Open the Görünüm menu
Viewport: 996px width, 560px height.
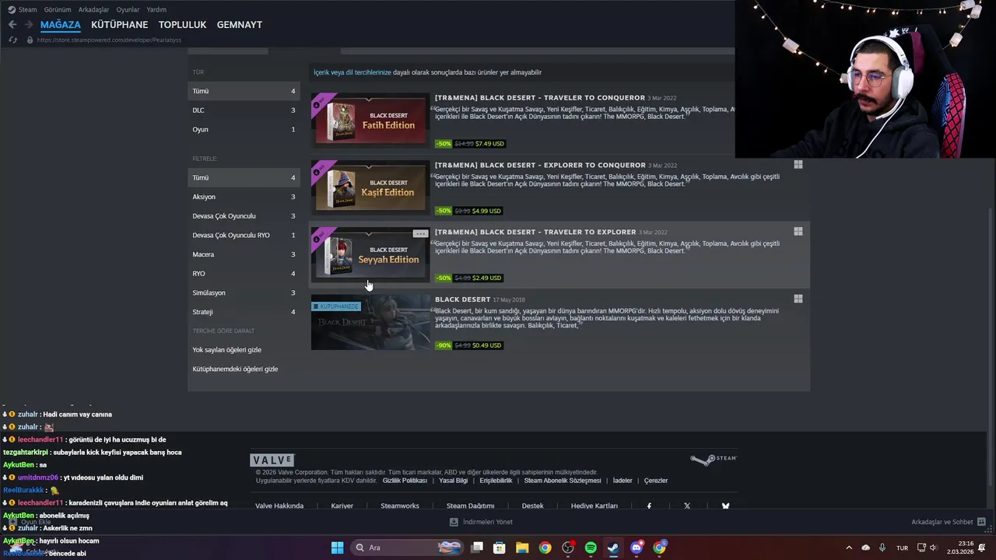point(58,9)
